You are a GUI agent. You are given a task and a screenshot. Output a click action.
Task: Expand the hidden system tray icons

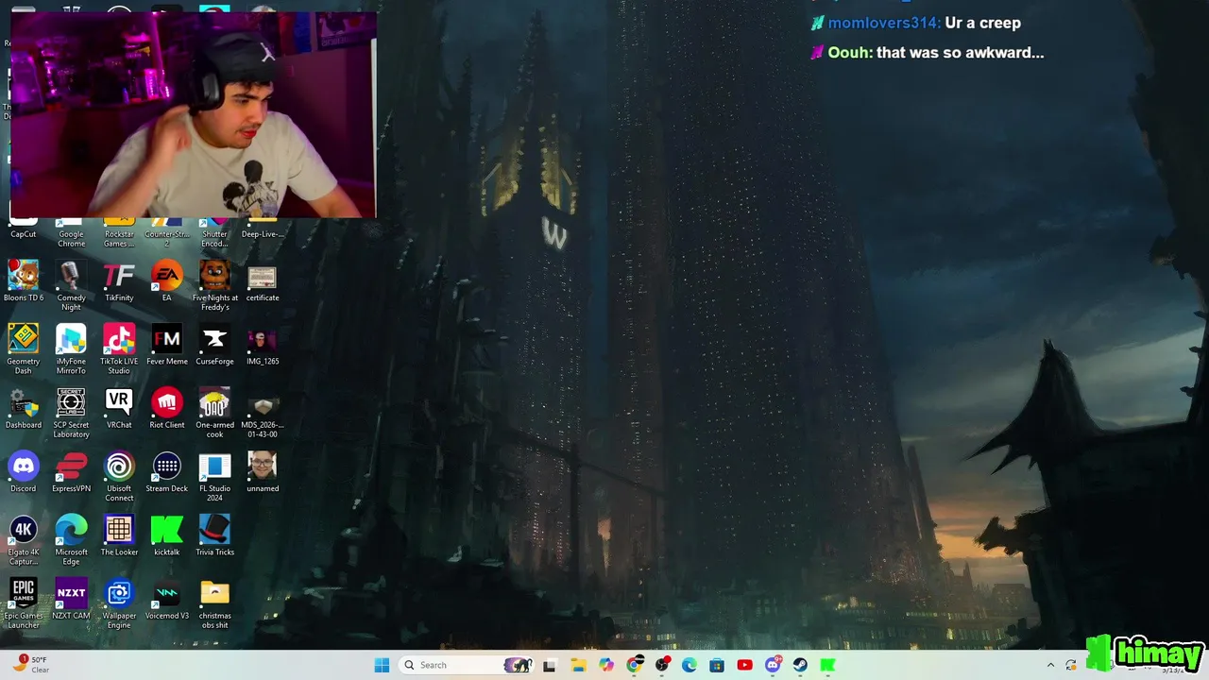(x=1050, y=665)
